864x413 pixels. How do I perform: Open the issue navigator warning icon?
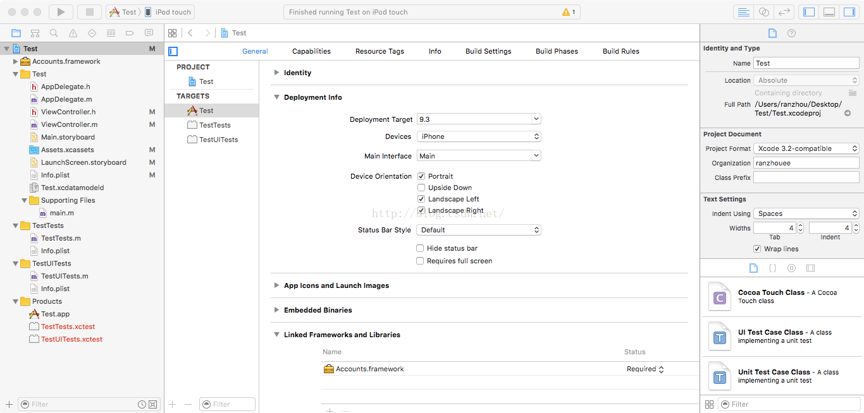click(73, 33)
